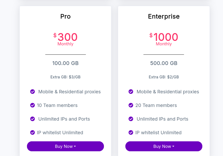Image resolution: width=223 pixels, height=156 pixels.
Task: Click Pro plan Unlimited IPs and Ports checkmark
Action: coord(32,119)
